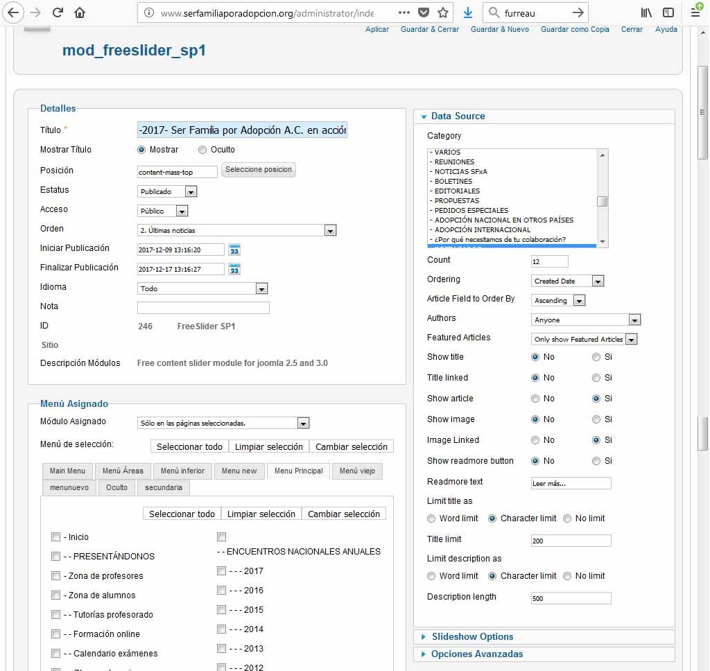
Task: Set Show article to No
Action: click(x=535, y=399)
